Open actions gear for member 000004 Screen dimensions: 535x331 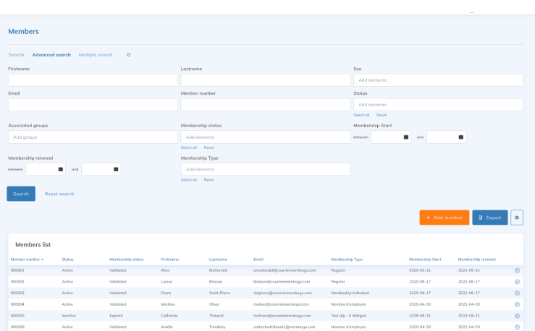tap(517, 304)
